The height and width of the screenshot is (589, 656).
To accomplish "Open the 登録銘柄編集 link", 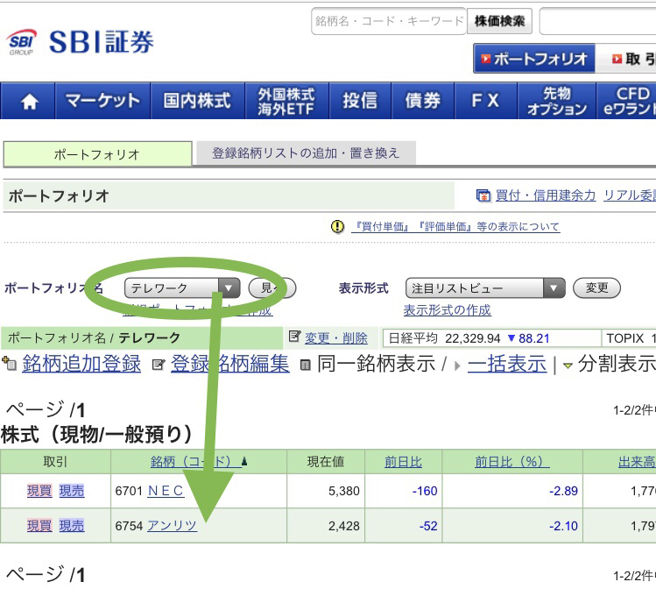I will point(229,364).
